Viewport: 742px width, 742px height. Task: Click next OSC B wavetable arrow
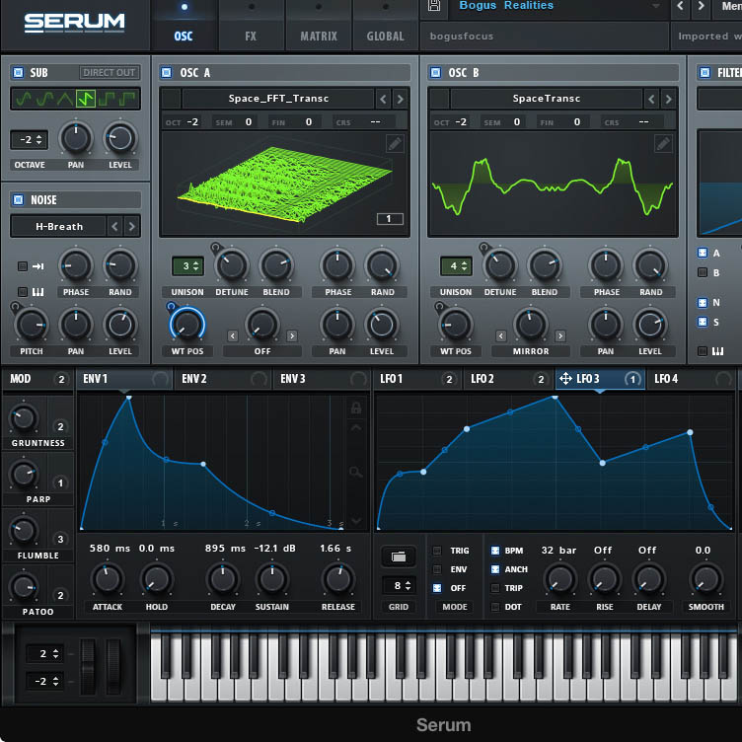pos(668,99)
